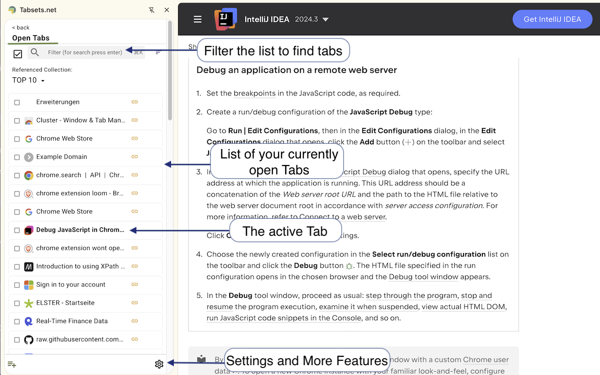Click the sidebar scrollbar track
600x375 pixels.
pyautogui.click(x=170, y=187)
